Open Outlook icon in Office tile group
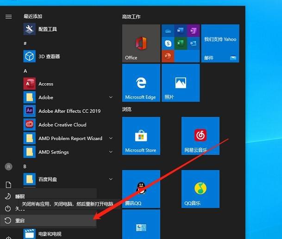 pyautogui.click(x=194, y=43)
